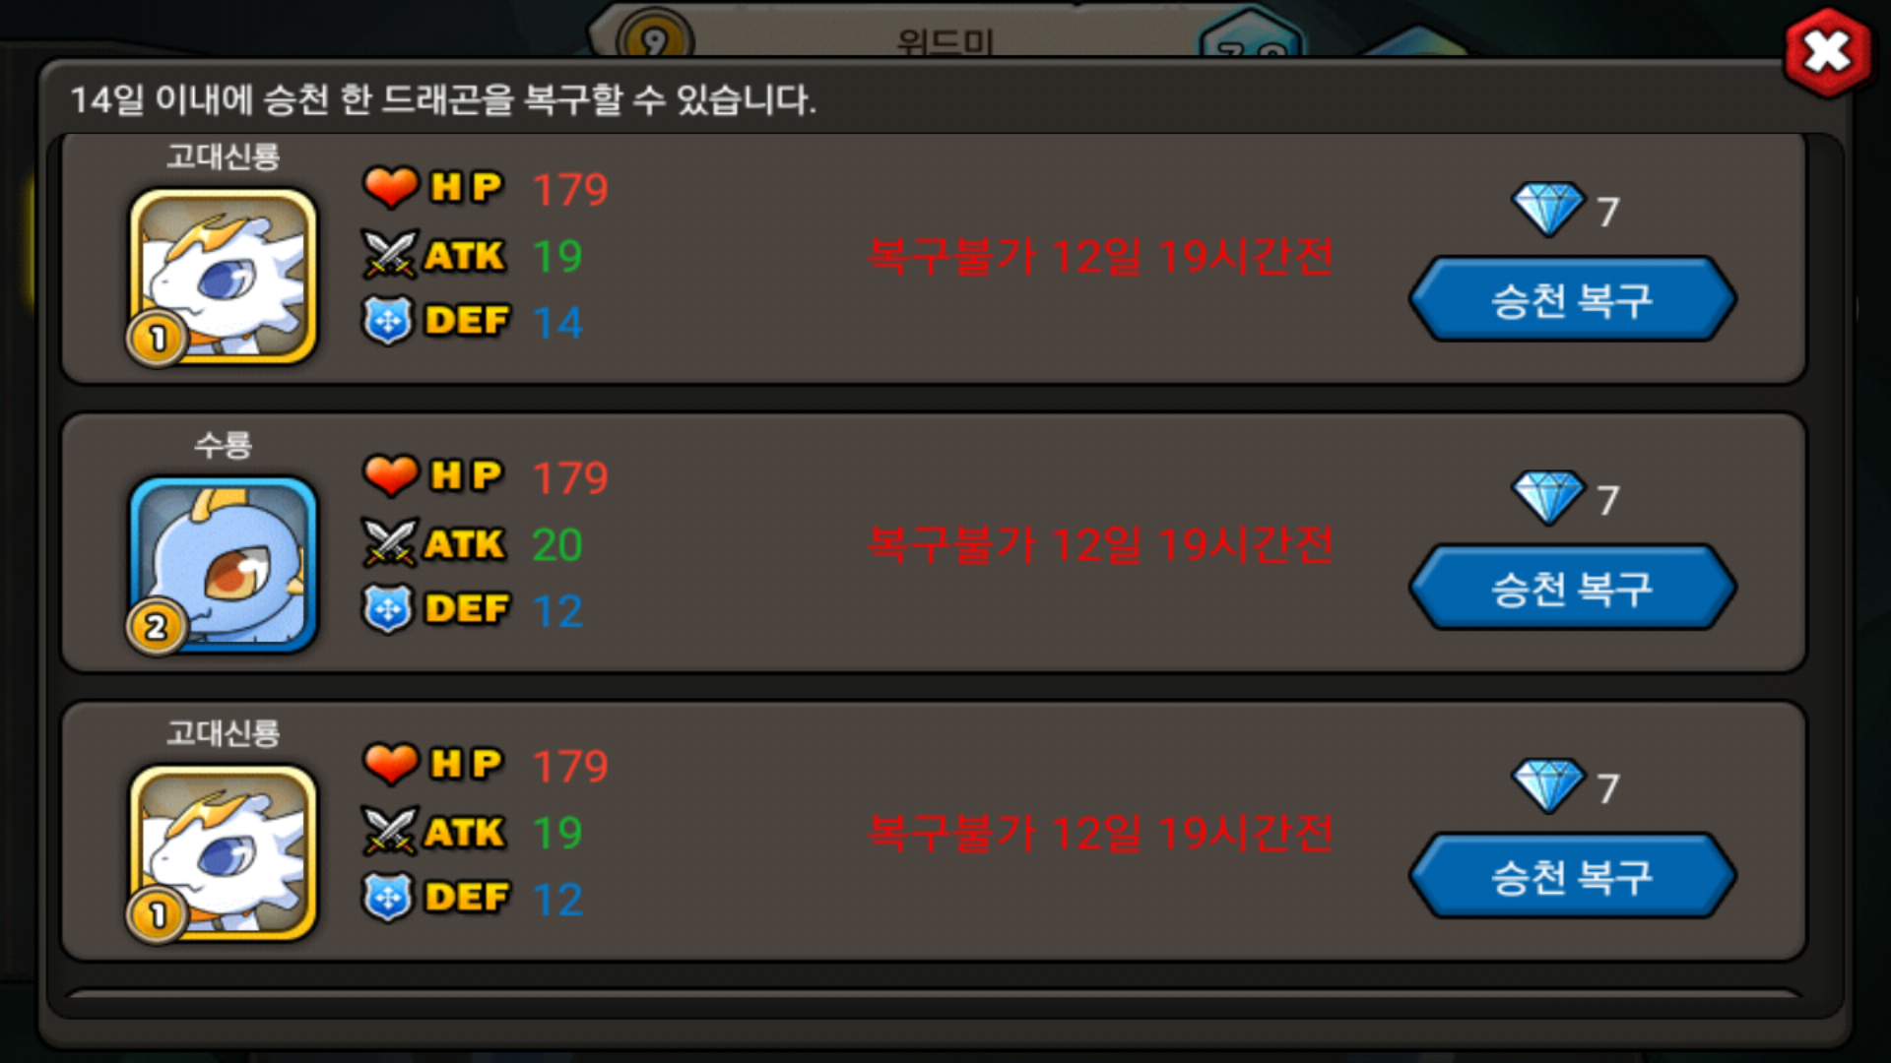This screenshot has width=1891, height=1063.
Task: Tap the HP heart icon in 수룡 row
Action: pyautogui.click(x=391, y=475)
